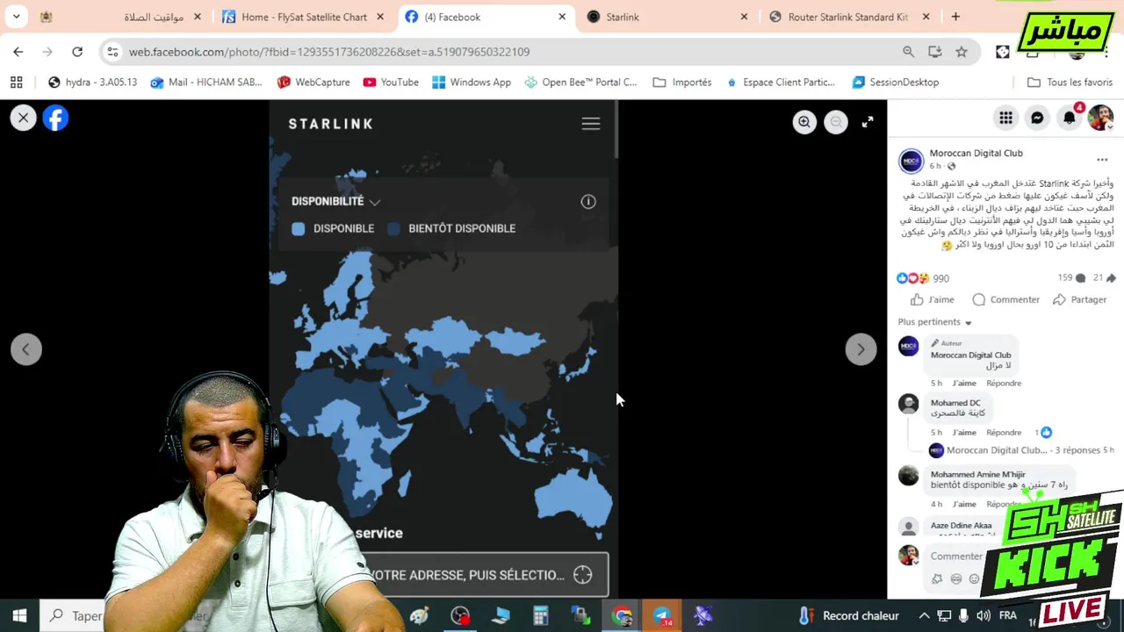Open a new browser tab
This screenshot has width=1124, height=632.
[x=955, y=17]
